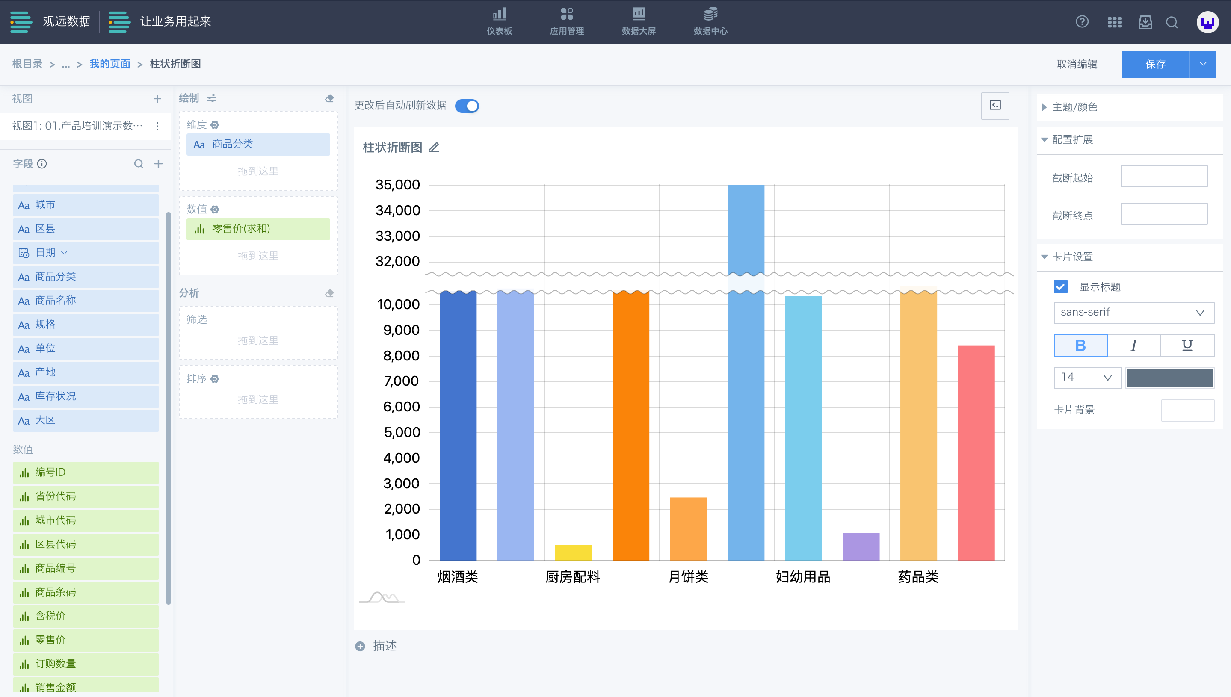This screenshot has height=697, width=1231.
Task: Open the title color swatch
Action: click(x=1169, y=377)
